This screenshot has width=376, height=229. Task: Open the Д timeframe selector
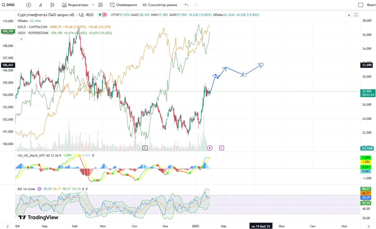click(41, 5)
